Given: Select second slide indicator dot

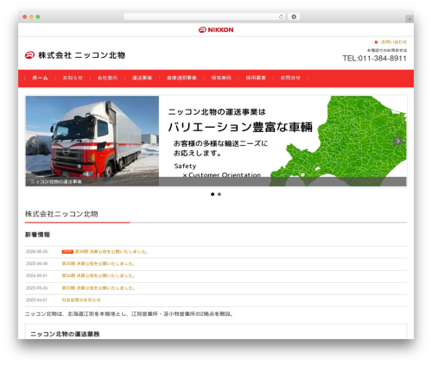Looking at the screenshot, I should click(x=219, y=194).
